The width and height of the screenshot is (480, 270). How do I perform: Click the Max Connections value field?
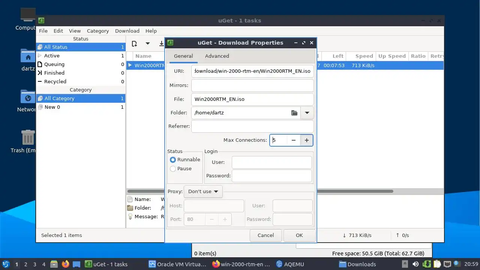[279, 140]
